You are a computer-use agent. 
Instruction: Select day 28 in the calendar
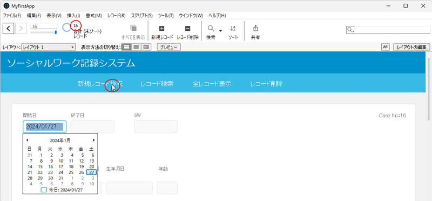(x=30, y=178)
